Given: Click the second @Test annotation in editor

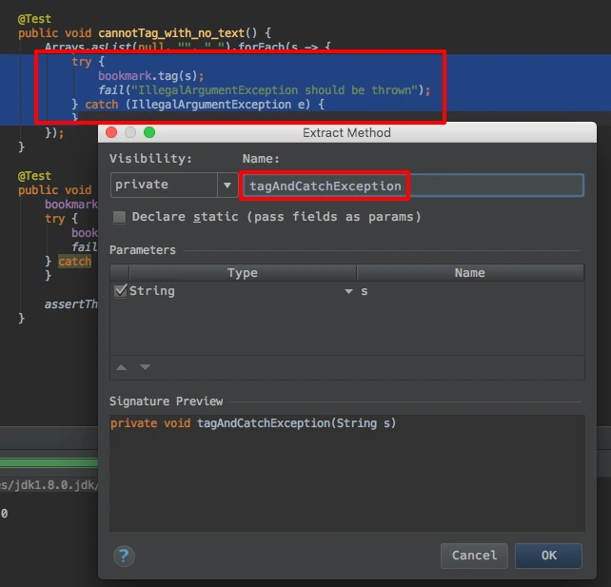Looking at the screenshot, I should (x=34, y=176).
